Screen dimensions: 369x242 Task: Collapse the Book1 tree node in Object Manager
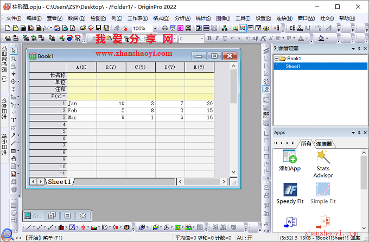click(277, 59)
